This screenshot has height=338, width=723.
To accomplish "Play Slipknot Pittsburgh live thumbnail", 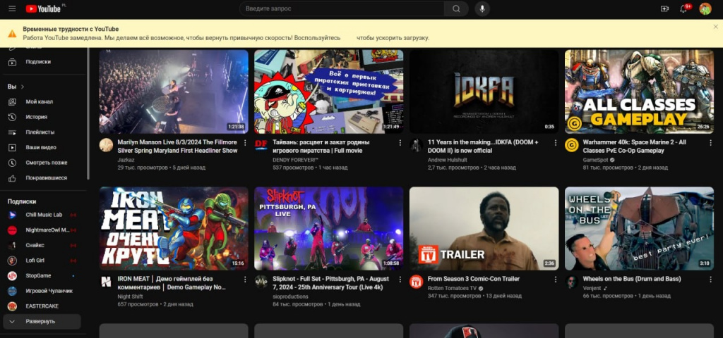I will [329, 228].
